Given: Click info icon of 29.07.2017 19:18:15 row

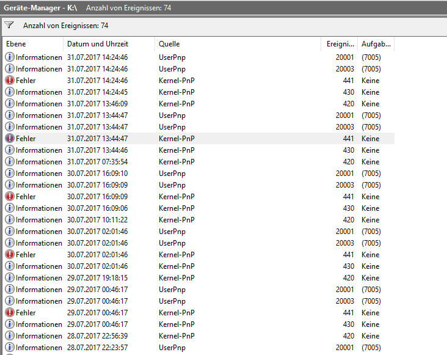Looking at the screenshot, I should [10, 278].
